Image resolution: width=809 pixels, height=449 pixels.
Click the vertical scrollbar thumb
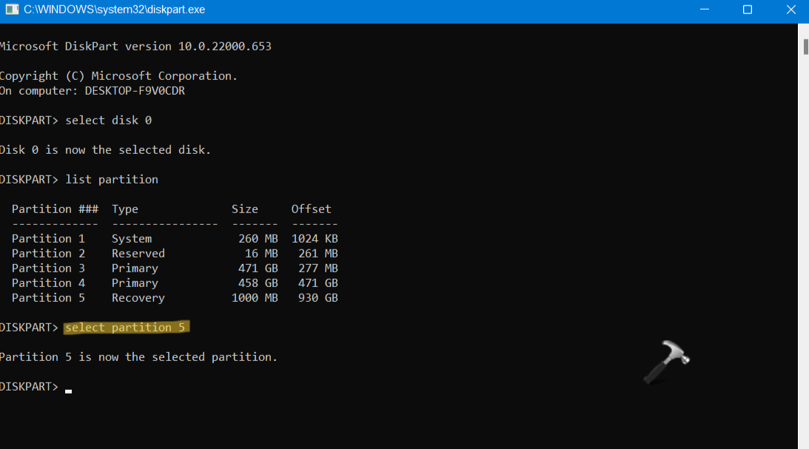coord(805,46)
